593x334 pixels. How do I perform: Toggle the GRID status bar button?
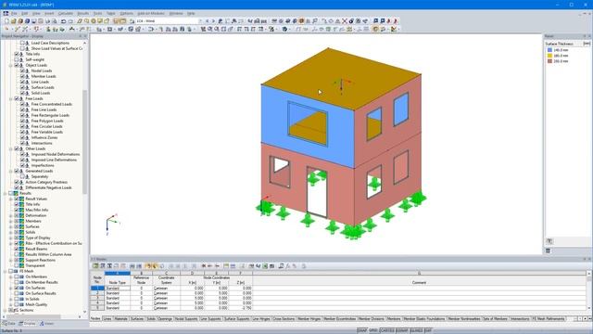pos(373,330)
